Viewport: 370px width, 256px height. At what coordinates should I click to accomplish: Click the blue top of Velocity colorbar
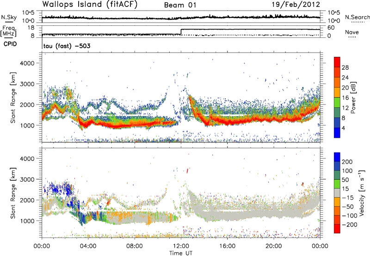click(337, 157)
